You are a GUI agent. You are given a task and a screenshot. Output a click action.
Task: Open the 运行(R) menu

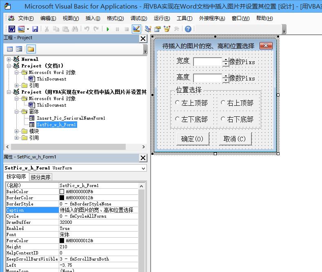click(x=162, y=18)
